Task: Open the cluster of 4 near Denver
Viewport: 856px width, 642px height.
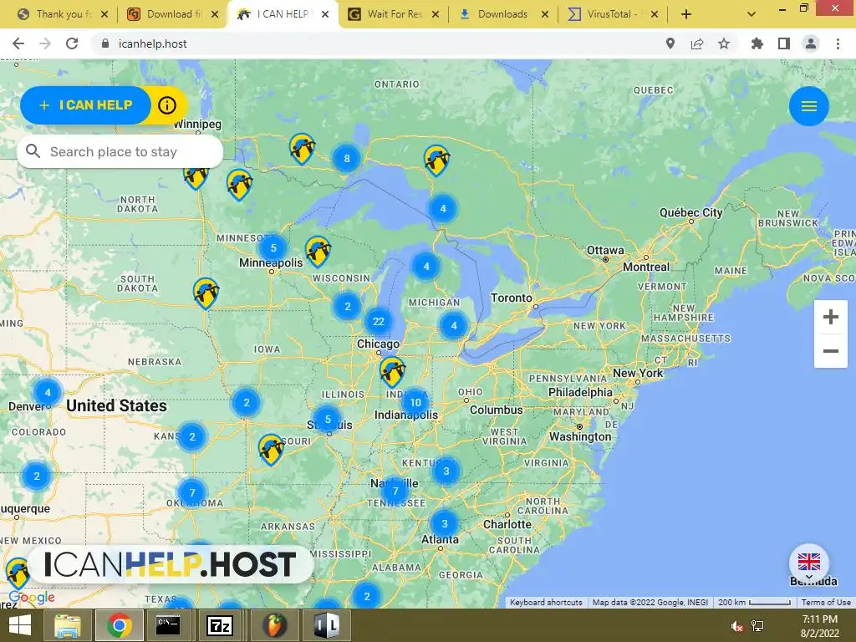Action: (48, 392)
